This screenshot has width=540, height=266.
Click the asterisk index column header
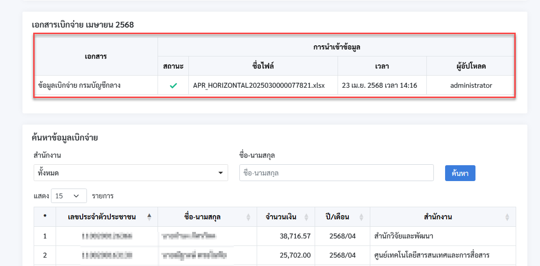[x=45, y=217]
